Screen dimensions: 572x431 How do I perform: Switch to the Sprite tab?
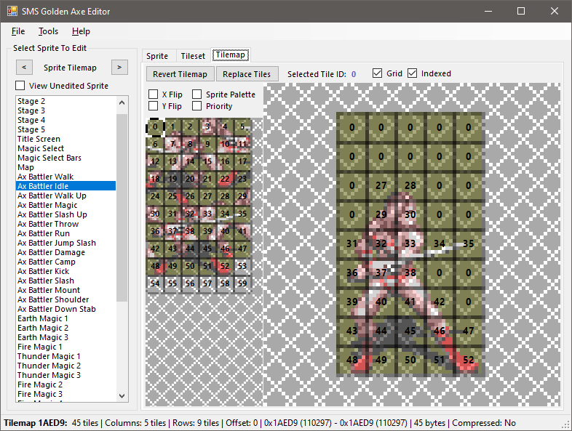point(157,56)
